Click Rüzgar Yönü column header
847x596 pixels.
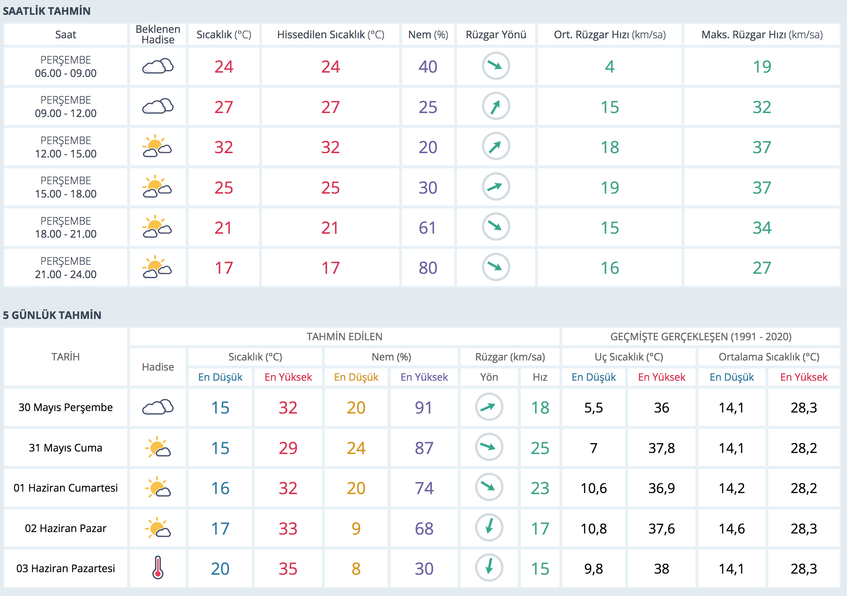click(x=495, y=35)
